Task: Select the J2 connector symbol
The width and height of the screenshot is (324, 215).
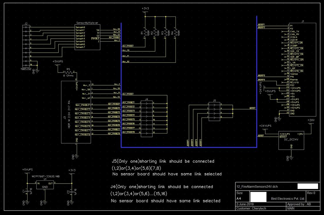Action: (26, 46)
